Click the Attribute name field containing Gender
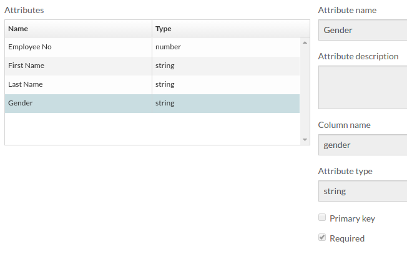The height and width of the screenshot is (254, 407). point(363,30)
